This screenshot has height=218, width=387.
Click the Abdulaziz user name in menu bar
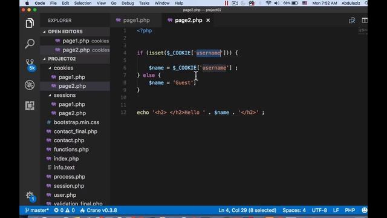(351, 3)
